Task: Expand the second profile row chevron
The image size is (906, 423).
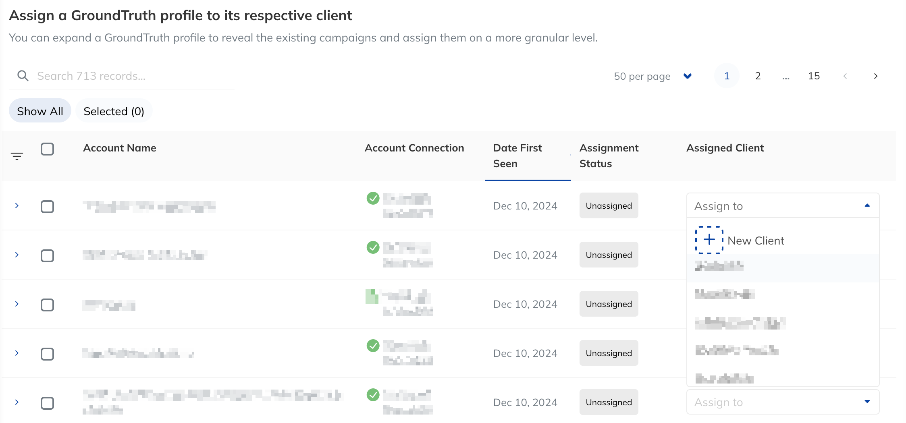Action: coord(17,255)
